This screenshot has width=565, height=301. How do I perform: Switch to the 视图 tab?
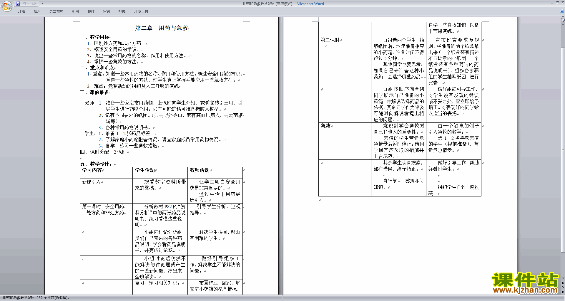click(x=122, y=11)
